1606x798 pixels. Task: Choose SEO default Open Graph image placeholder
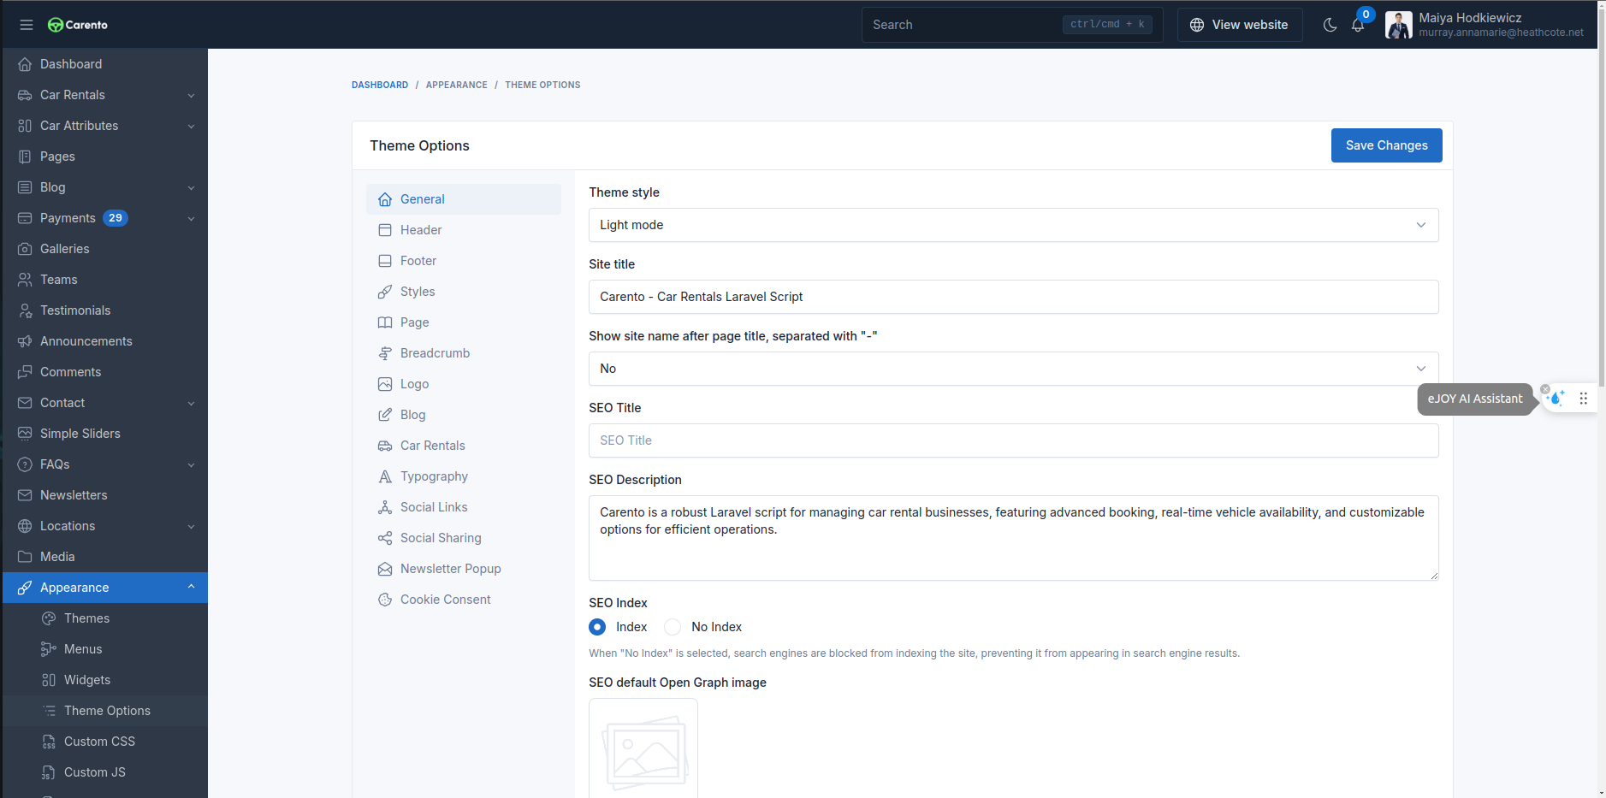click(643, 748)
